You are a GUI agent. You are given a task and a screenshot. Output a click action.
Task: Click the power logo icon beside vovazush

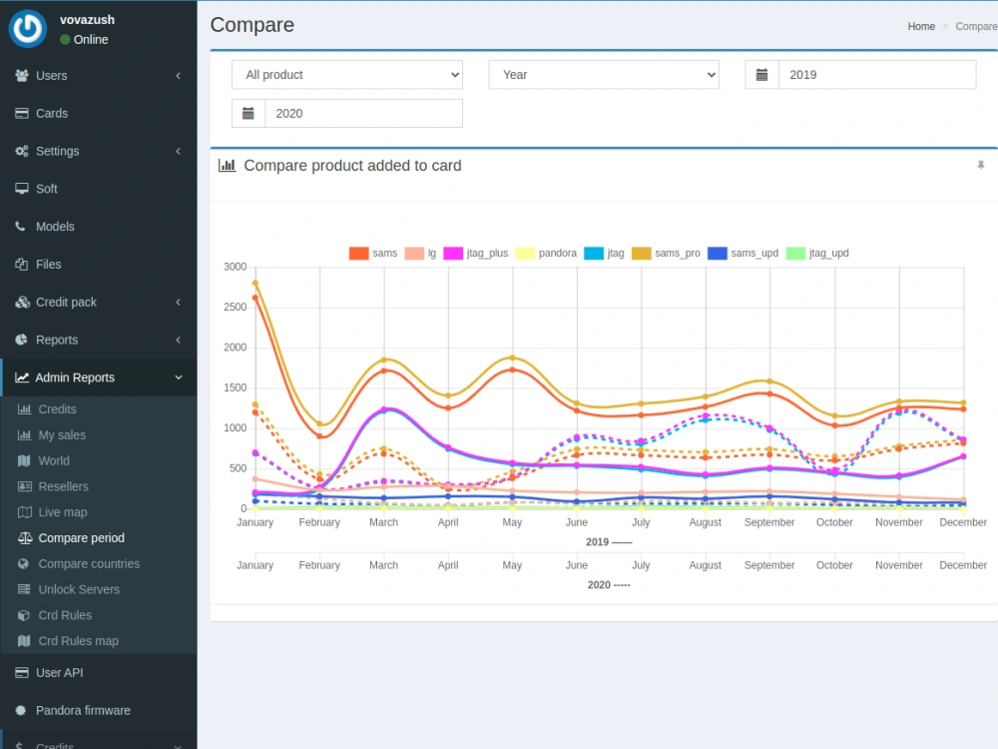click(27, 29)
